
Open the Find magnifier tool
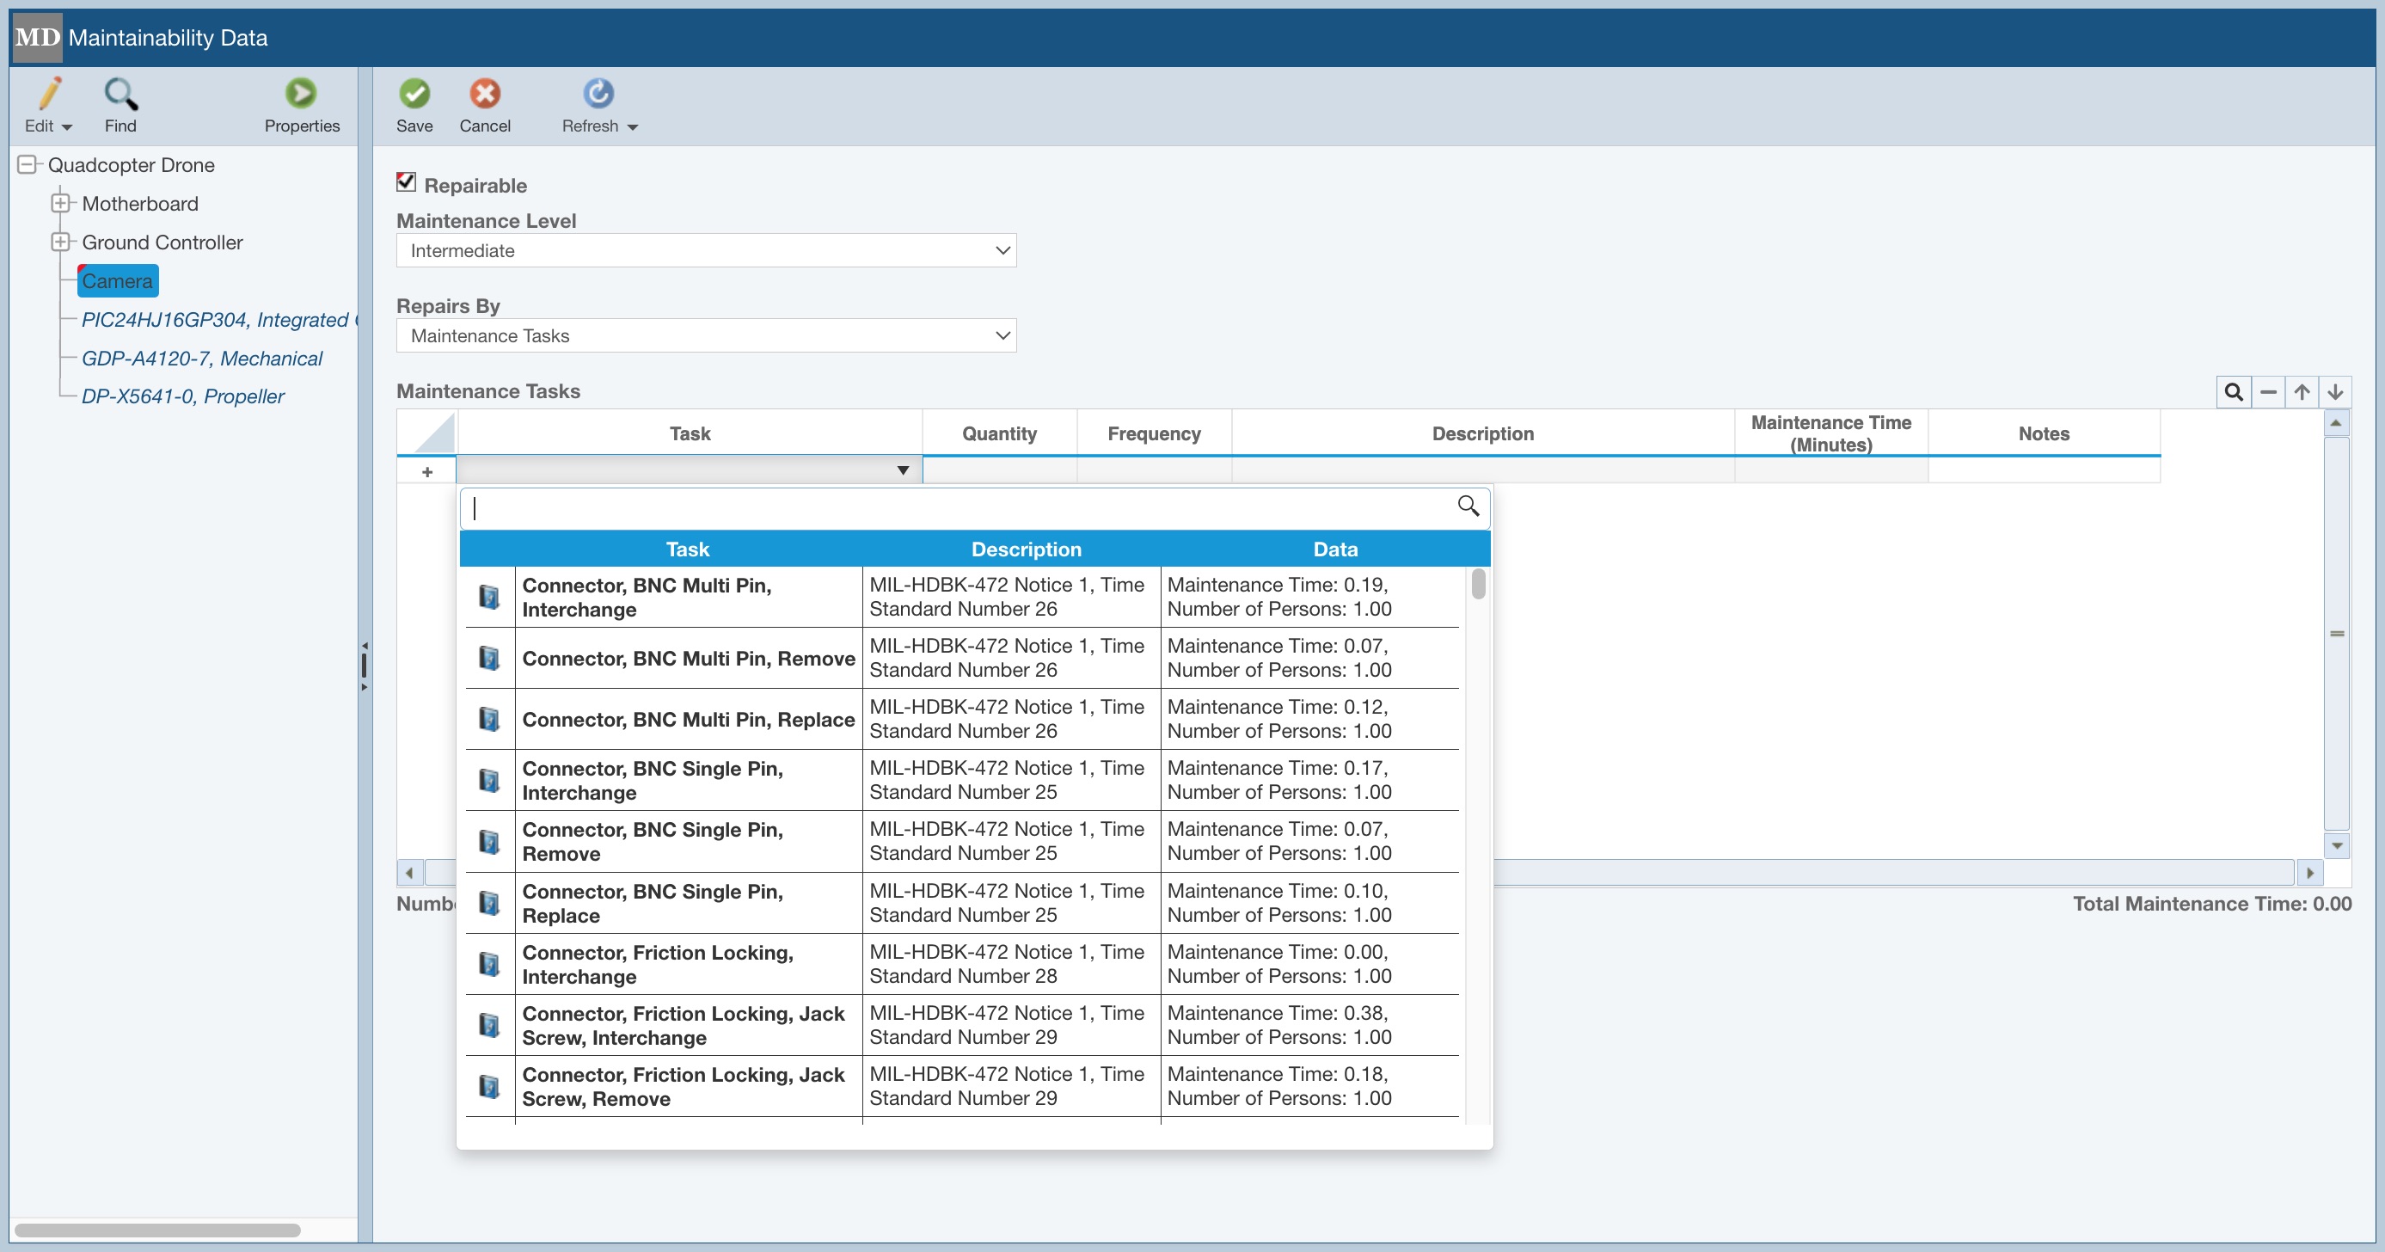[x=120, y=94]
